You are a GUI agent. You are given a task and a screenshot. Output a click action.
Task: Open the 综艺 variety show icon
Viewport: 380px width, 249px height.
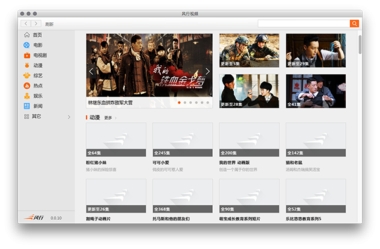pos(27,75)
